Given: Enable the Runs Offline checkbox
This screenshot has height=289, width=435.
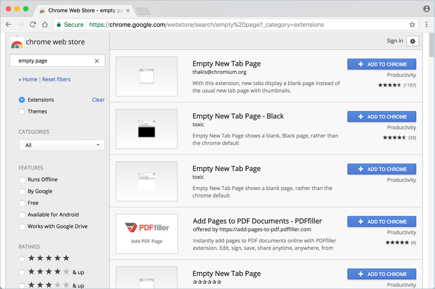Looking at the screenshot, I should click(x=22, y=180).
